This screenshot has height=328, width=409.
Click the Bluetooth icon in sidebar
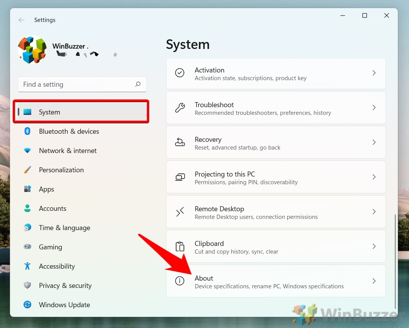[27, 131]
